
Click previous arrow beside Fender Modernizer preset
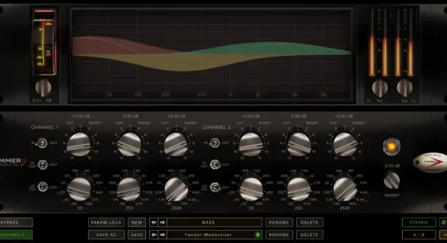[153, 234]
